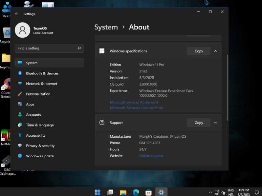Select the NetMeter desktop shortcut

5,137
